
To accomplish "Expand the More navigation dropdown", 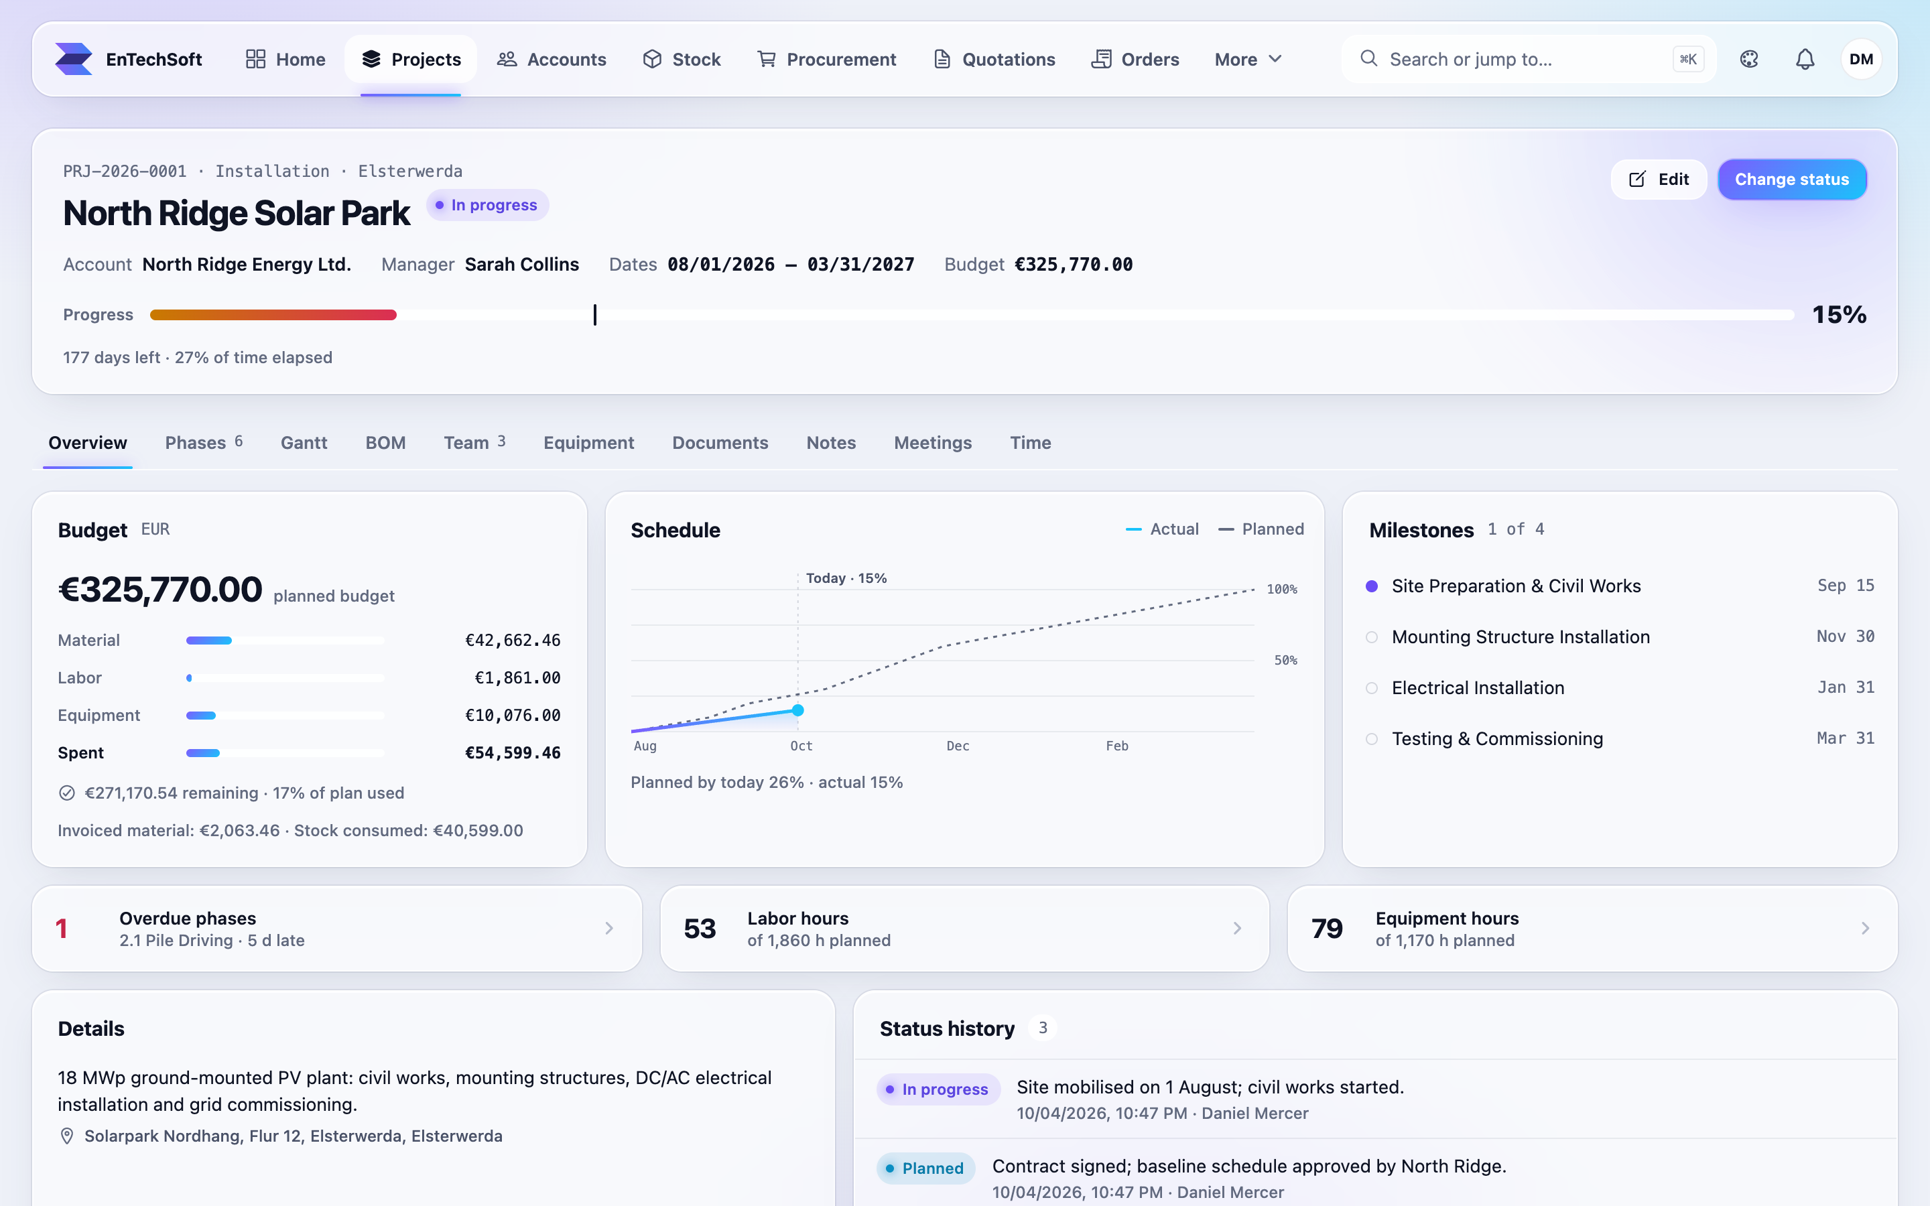I will point(1248,59).
